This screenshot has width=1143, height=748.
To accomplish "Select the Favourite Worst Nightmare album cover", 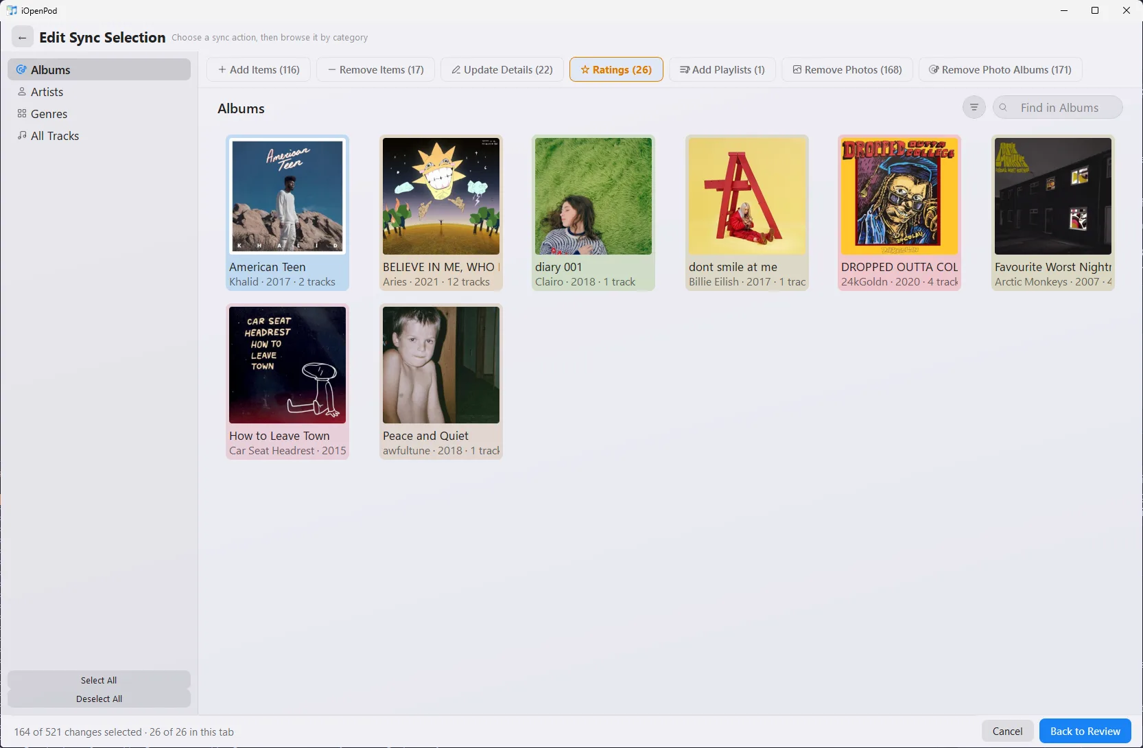I will [1053, 196].
